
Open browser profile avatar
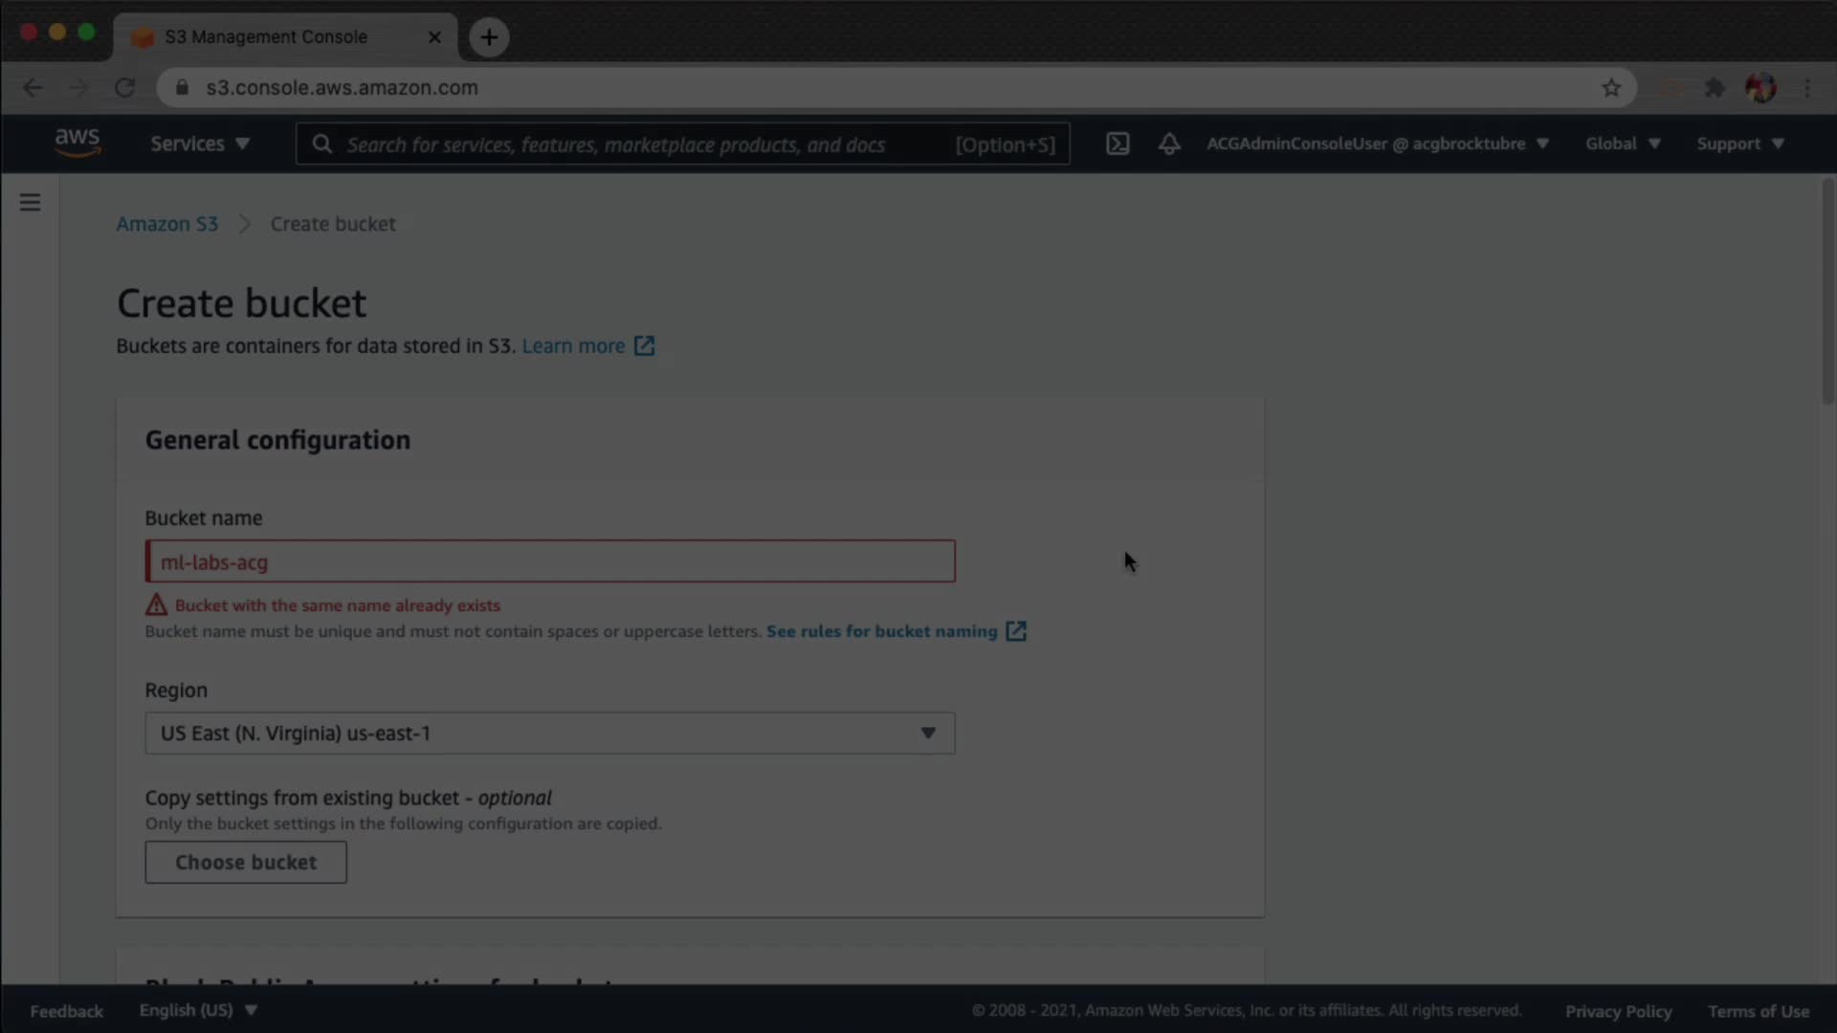click(1760, 88)
